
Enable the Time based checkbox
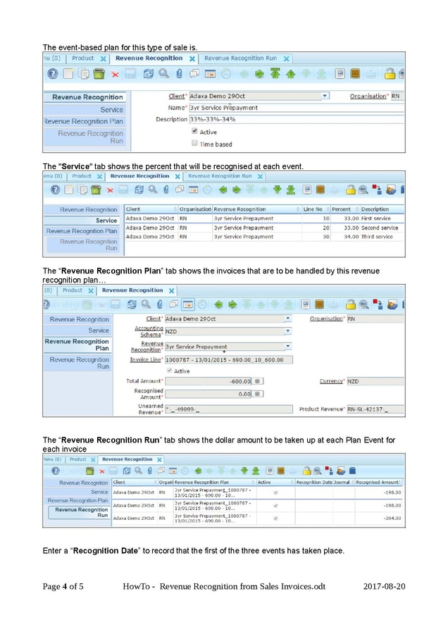(x=194, y=144)
